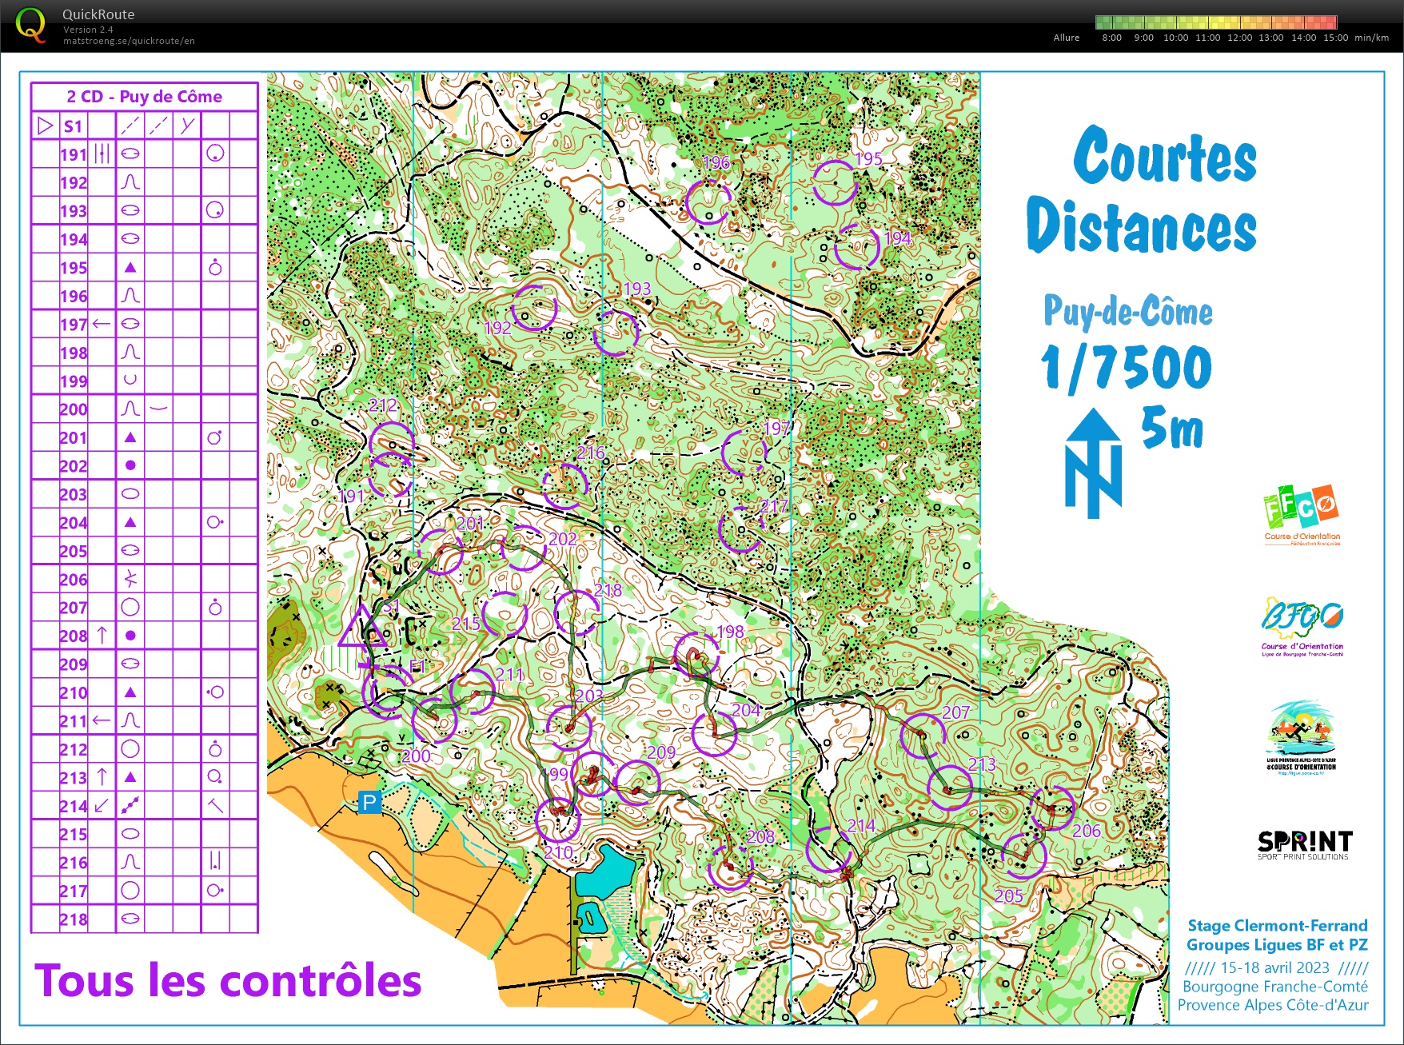Viewport: 1404px width, 1045px height.
Task: Click the blue lake near control 210
Action: (x=607, y=872)
